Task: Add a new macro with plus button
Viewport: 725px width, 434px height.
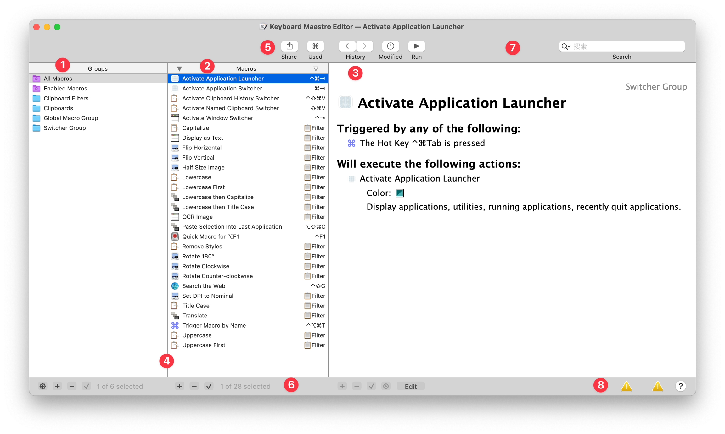Action: 180,386
